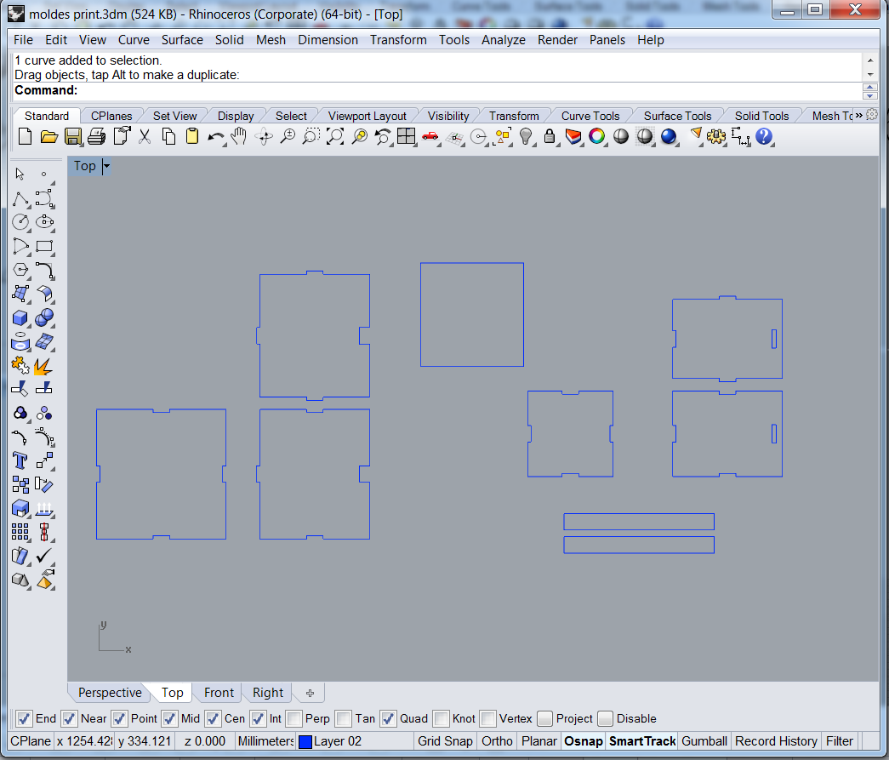Expand hidden toolbar tabs chevron
This screenshot has width=889, height=760.
(x=859, y=116)
